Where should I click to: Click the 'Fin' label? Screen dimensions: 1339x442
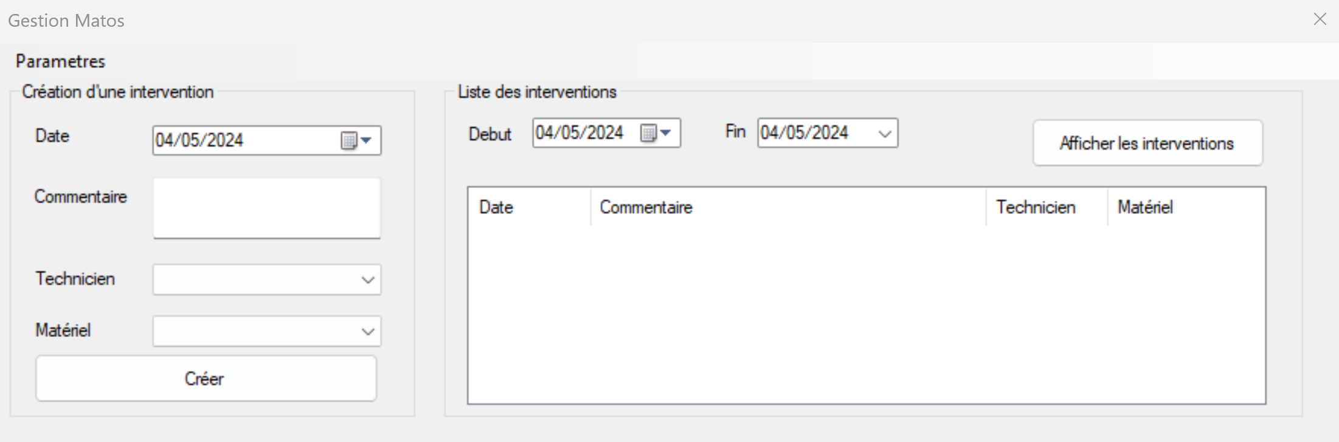click(735, 131)
